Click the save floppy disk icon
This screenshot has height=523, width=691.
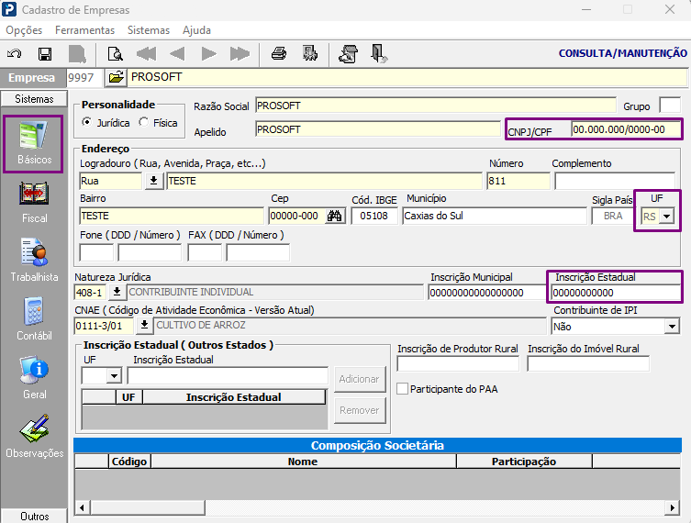pyautogui.click(x=45, y=54)
